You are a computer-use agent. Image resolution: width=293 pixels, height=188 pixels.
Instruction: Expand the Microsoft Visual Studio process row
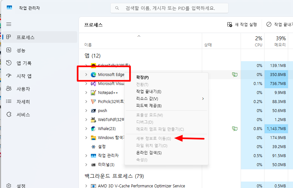pyautogui.click(x=86, y=83)
